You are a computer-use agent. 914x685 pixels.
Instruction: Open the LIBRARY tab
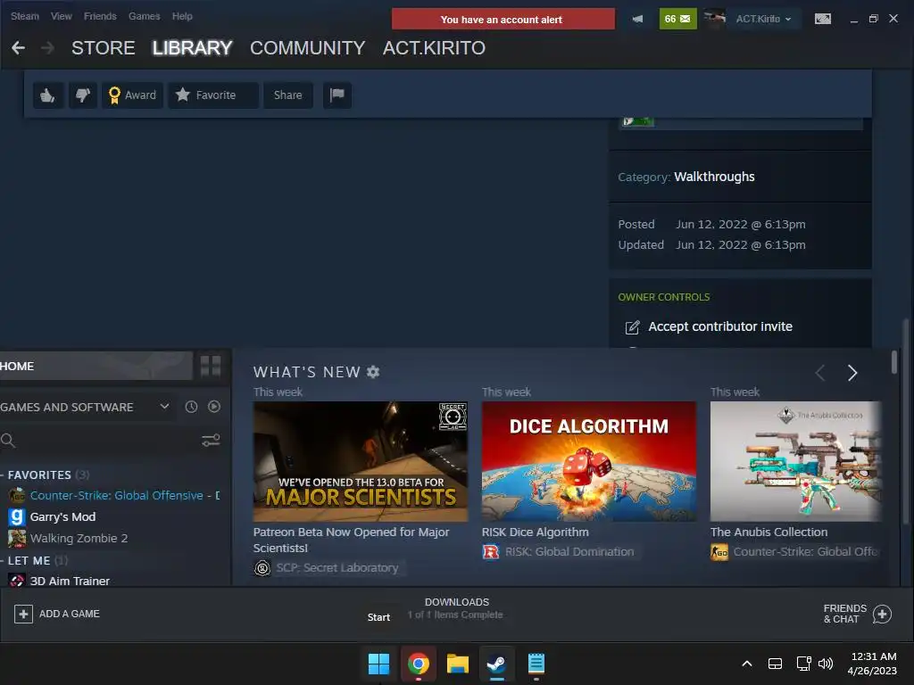coord(193,48)
